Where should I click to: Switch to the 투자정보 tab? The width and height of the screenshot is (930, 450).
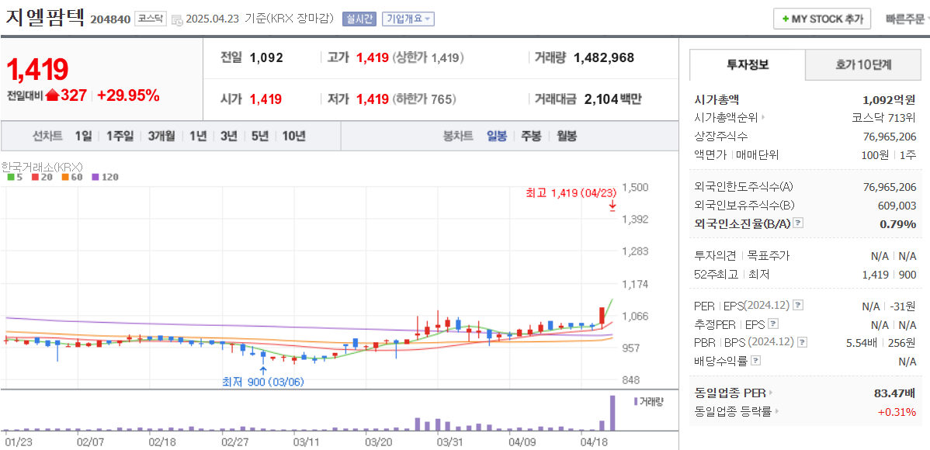click(748, 64)
